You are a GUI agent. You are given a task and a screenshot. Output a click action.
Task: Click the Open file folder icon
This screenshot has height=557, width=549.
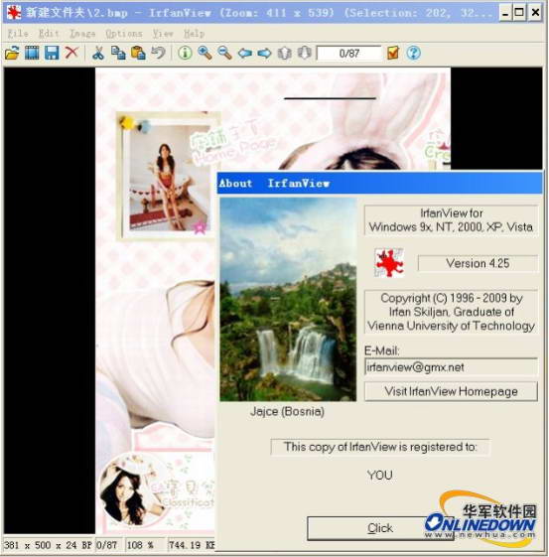tap(13, 54)
